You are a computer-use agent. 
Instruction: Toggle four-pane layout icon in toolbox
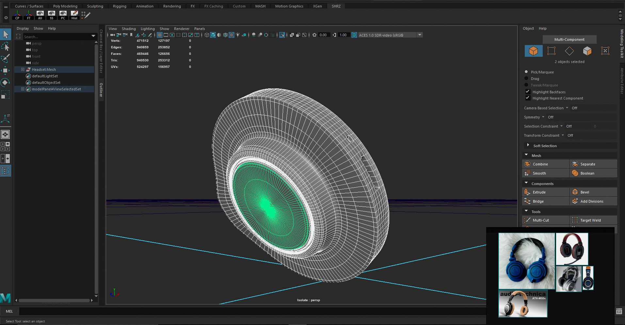coord(6,147)
